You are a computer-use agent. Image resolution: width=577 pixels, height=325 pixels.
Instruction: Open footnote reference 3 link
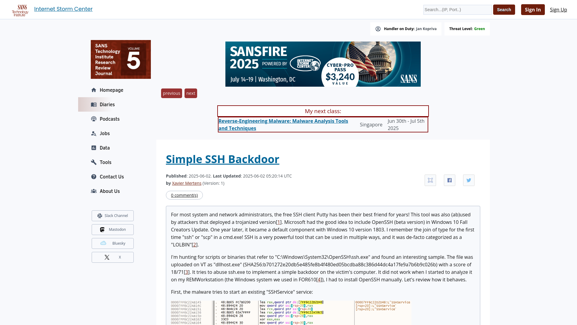(187, 272)
